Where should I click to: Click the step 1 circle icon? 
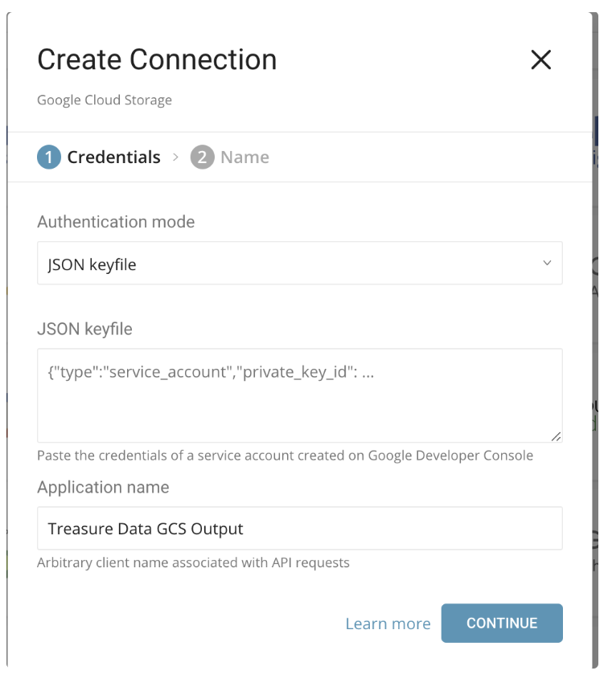[x=49, y=157]
